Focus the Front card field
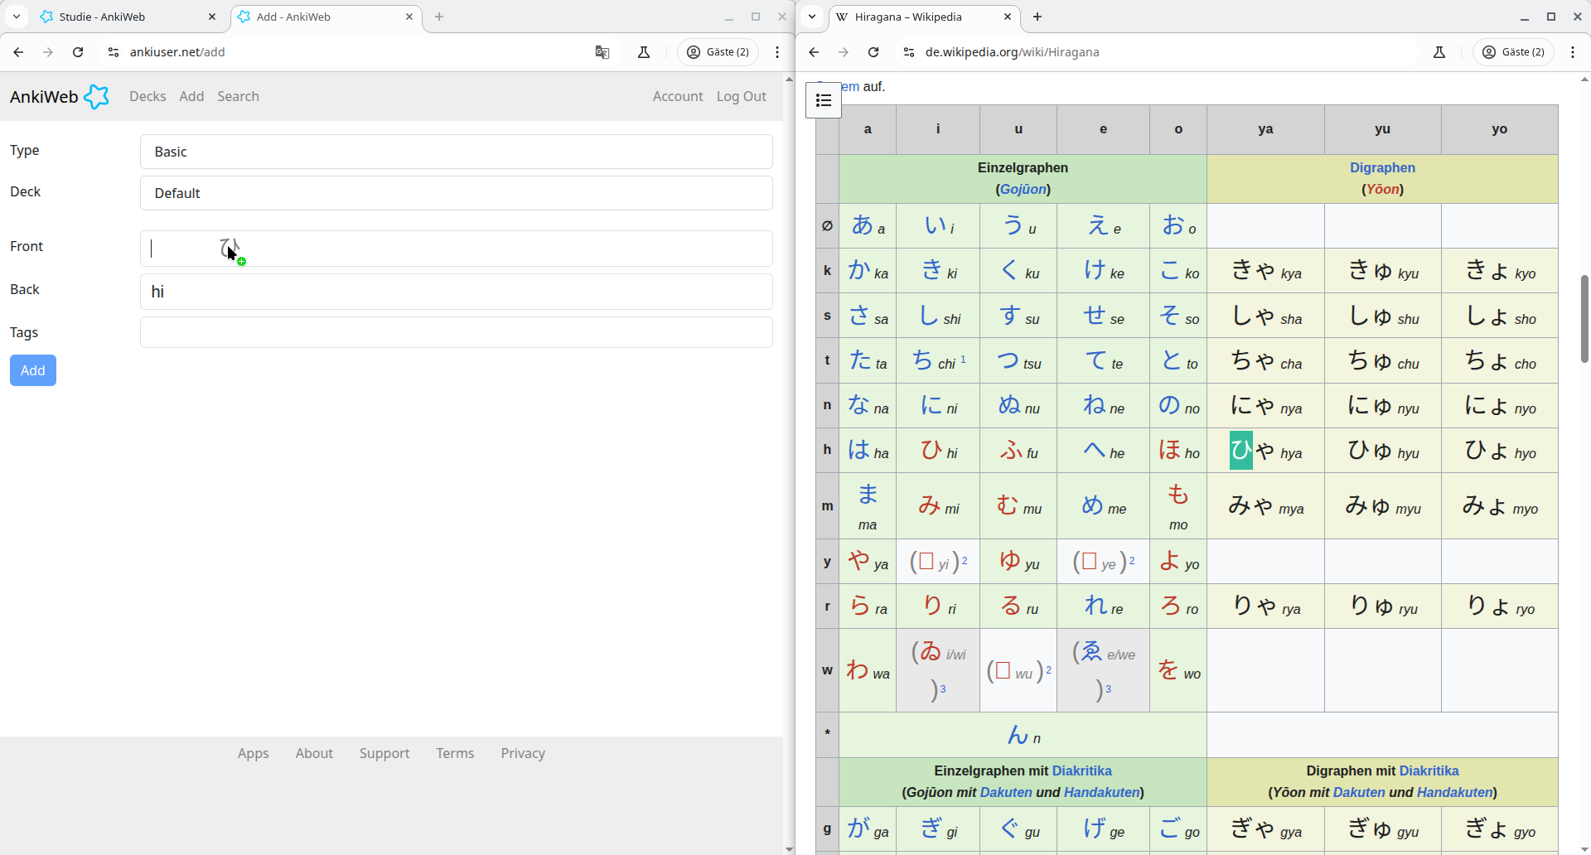The height and width of the screenshot is (855, 1591). click(x=457, y=249)
